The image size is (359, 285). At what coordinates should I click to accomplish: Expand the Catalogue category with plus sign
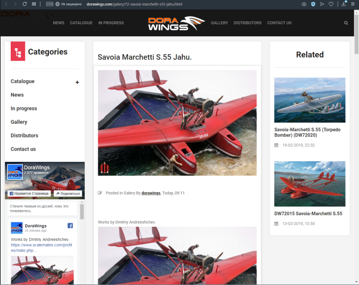point(77,82)
